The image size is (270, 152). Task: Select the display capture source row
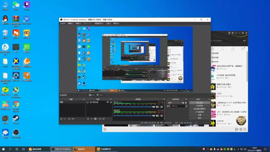[99, 102]
